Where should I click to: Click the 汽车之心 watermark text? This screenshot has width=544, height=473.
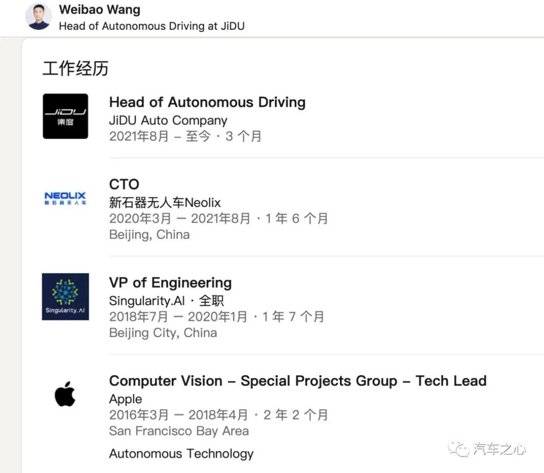click(500, 449)
